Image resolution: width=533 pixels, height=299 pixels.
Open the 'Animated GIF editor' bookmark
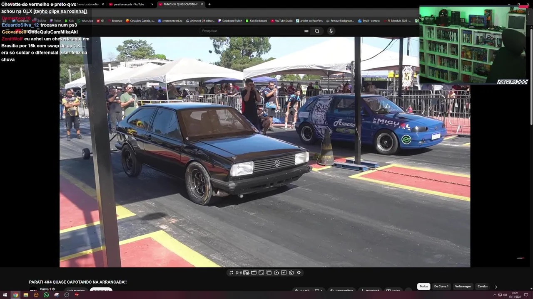coord(200,21)
